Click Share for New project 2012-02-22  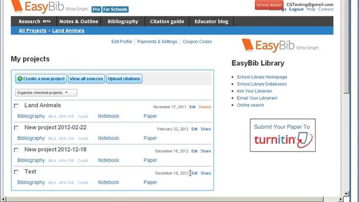tap(206, 129)
